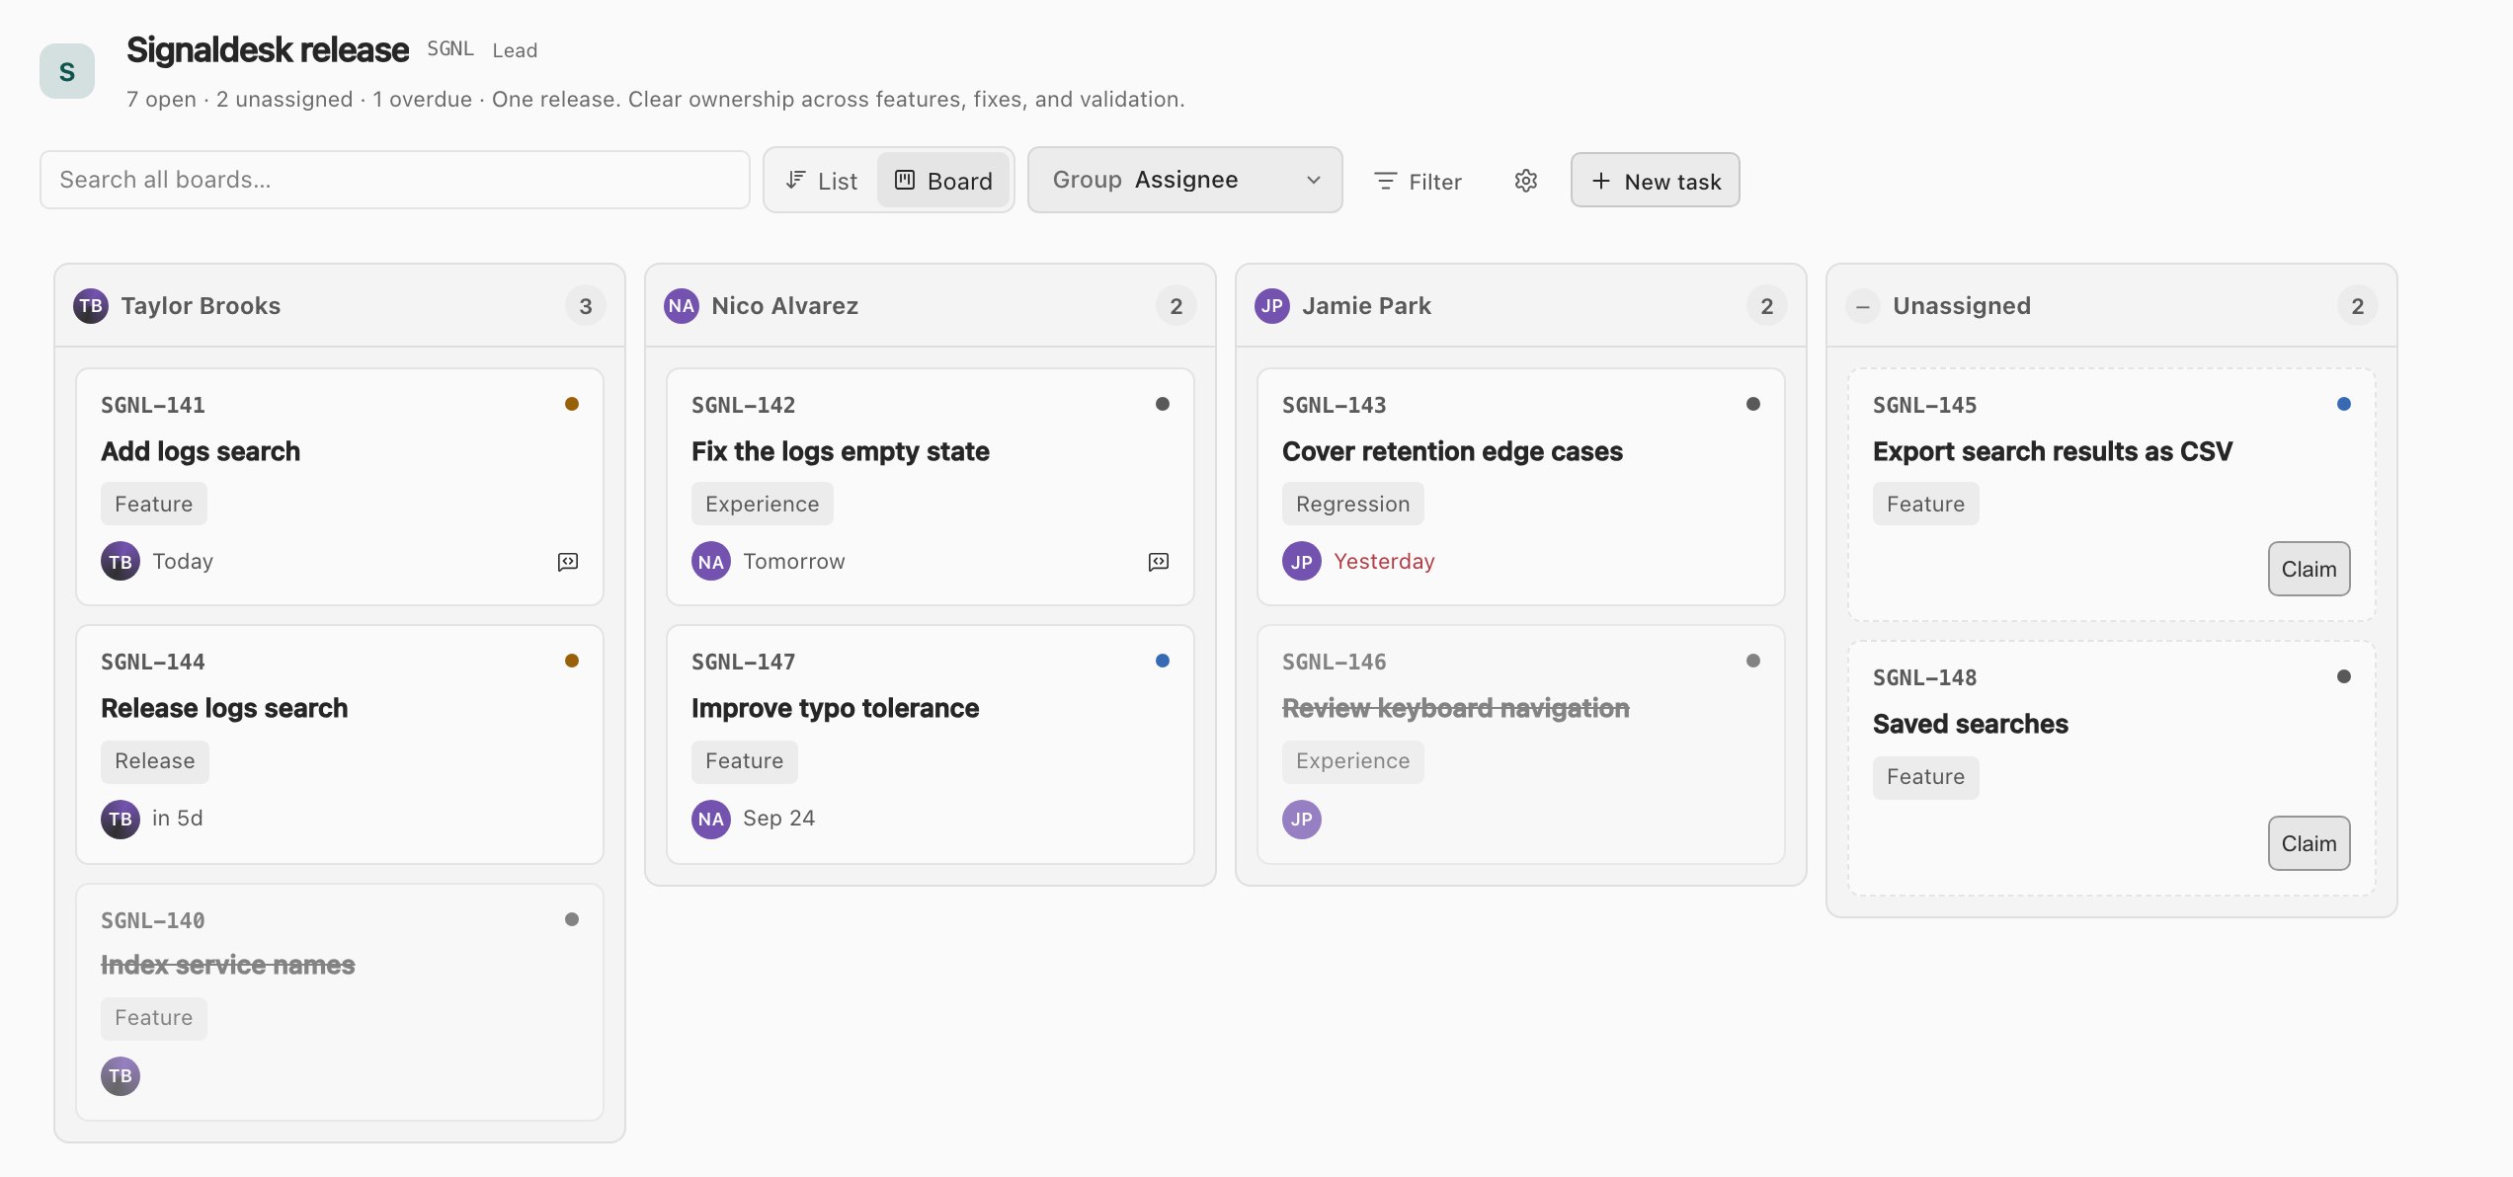
Task: Click the NA avatar on Improve typo tolerance card
Action: tap(711, 820)
